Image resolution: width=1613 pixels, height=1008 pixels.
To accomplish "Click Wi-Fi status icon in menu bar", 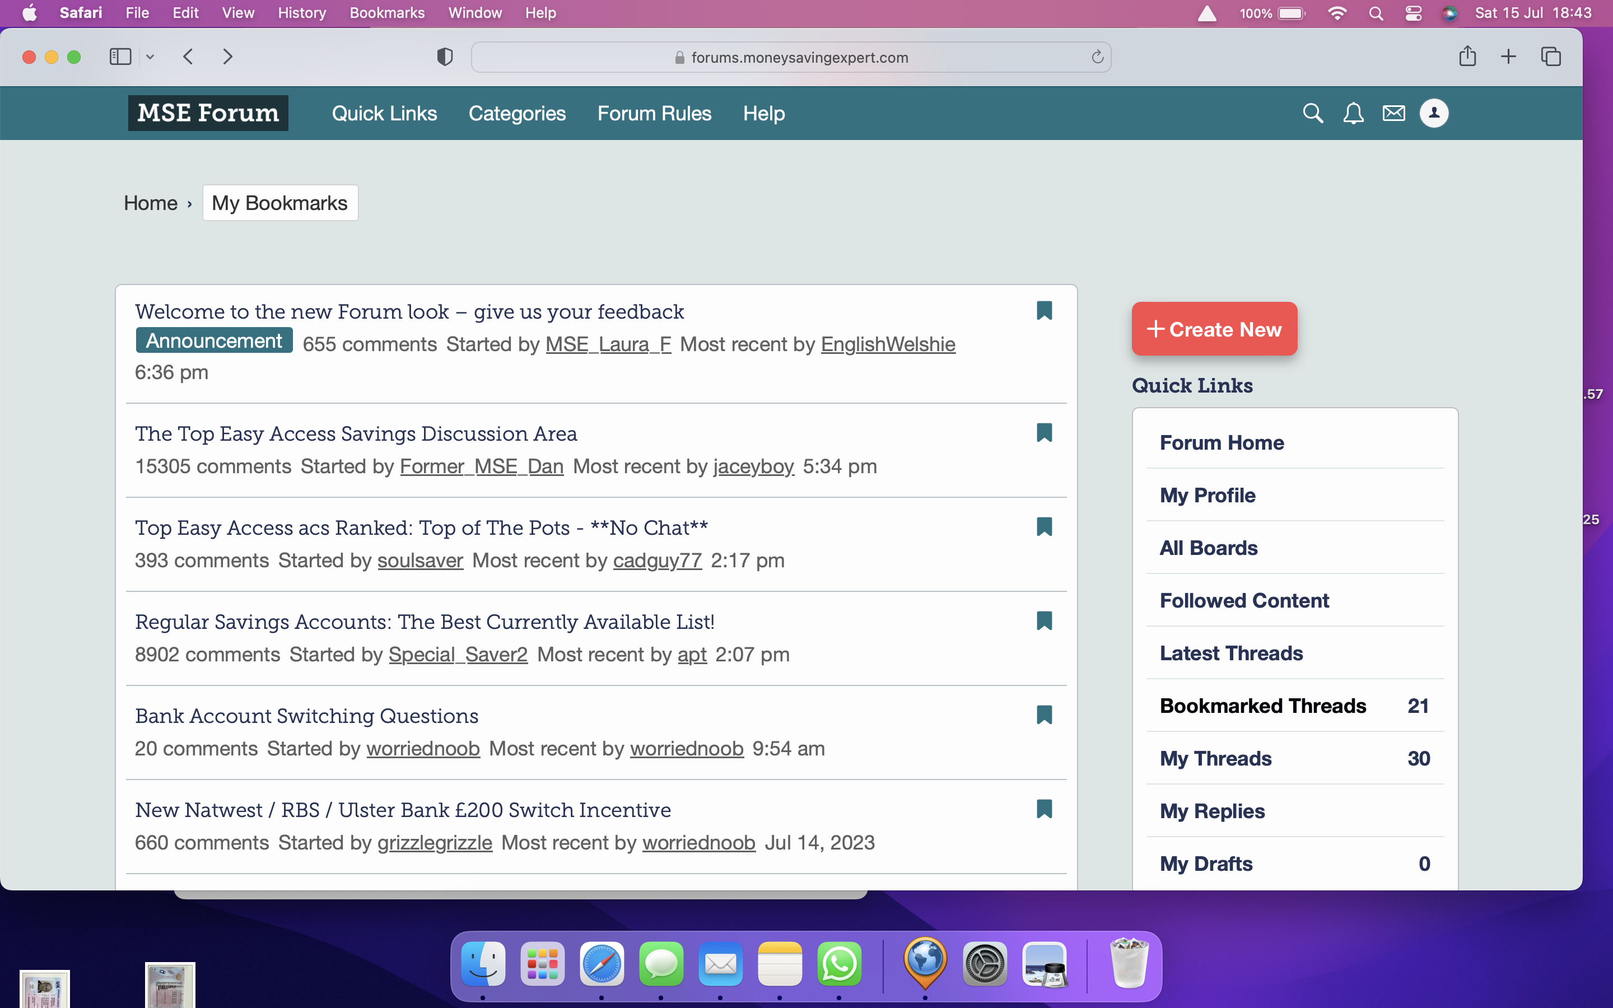I will (x=1336, y=13).
